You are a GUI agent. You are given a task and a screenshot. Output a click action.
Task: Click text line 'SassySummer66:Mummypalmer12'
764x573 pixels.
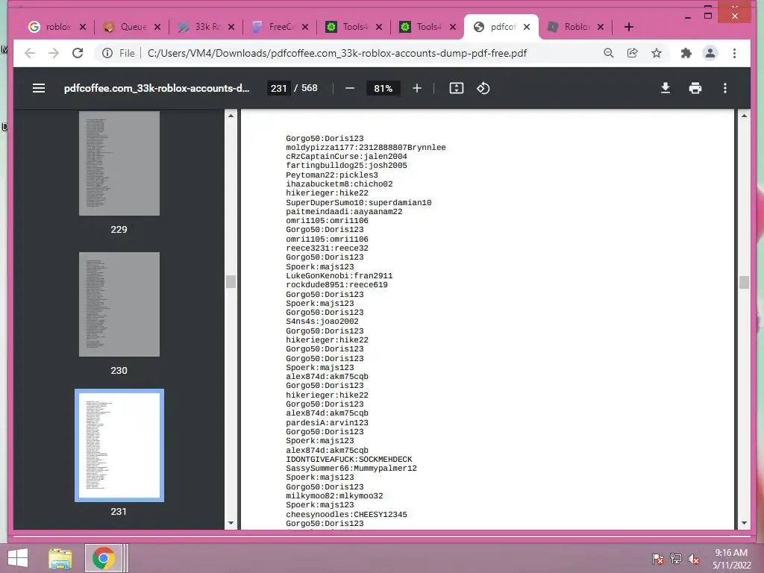pyautogui.click(x=351, y=469)
